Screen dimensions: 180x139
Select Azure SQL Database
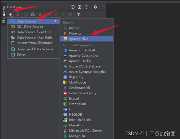click(x=87, y=66)
